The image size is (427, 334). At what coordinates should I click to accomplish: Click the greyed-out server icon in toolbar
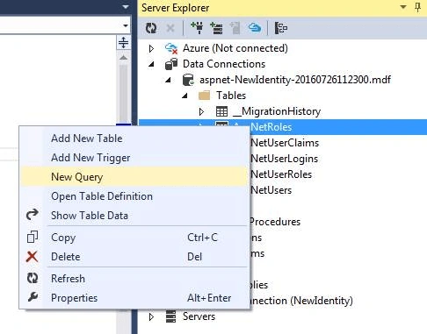click(235, 28)
